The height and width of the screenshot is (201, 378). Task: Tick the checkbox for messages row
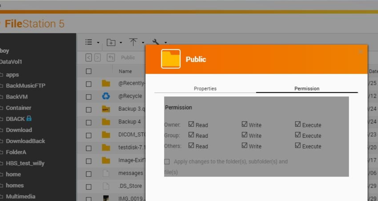coord(89,174)
